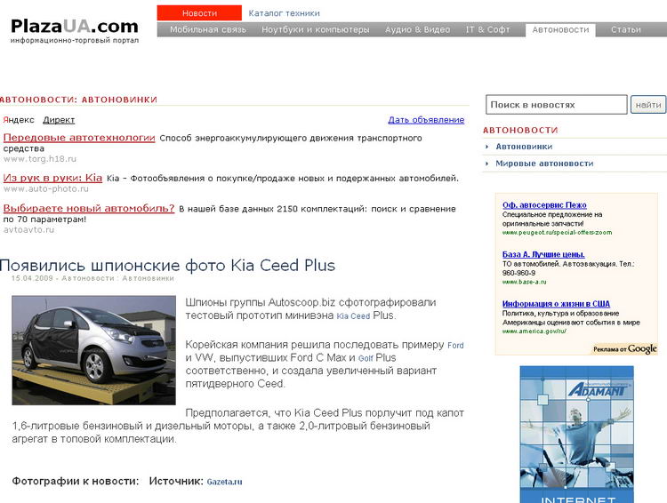Follow the Kia Ceed inline link

pos(353,316)
